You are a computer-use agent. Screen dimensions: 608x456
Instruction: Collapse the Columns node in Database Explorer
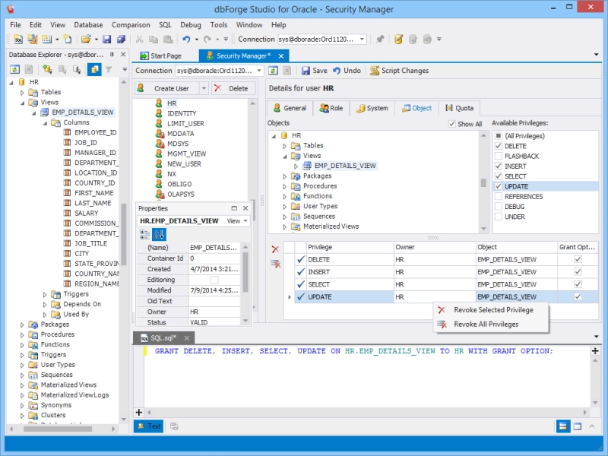coord(45,122)
